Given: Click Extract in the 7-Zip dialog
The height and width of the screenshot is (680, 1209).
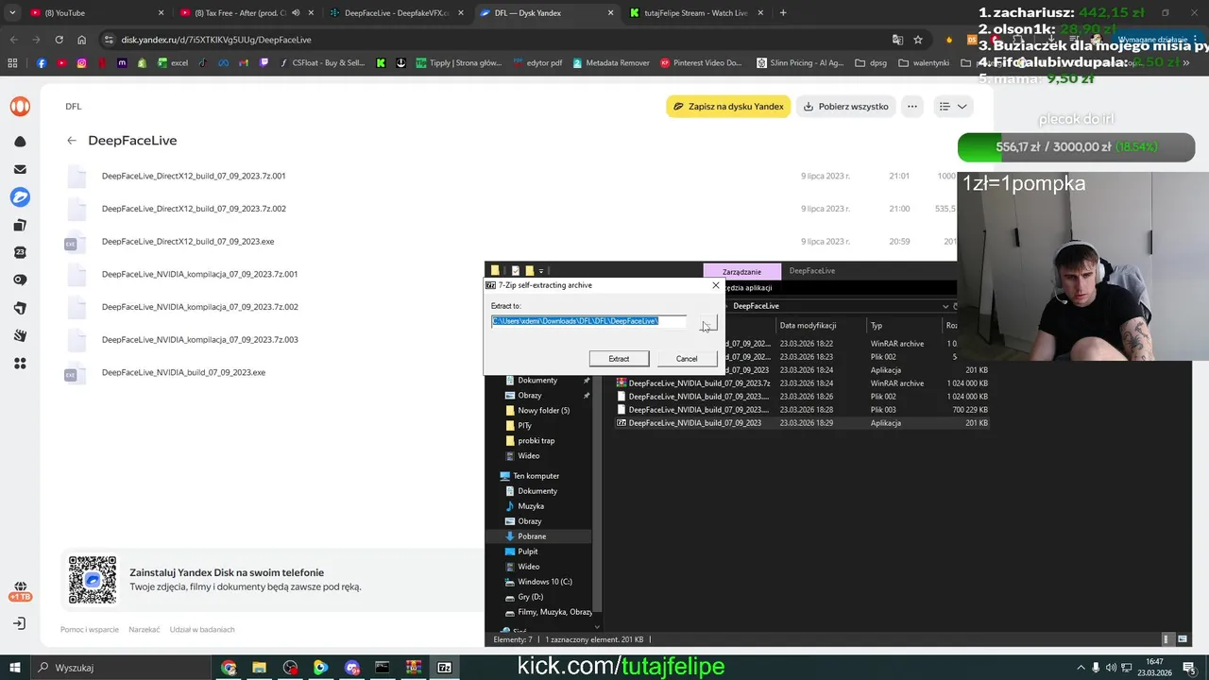Looking at the screenshot, I should pos(619,359).
